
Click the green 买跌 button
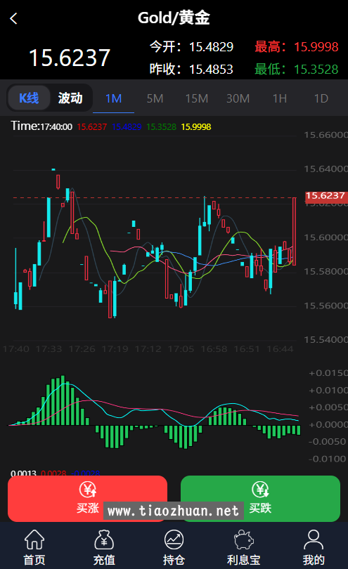tap(260, 499)
